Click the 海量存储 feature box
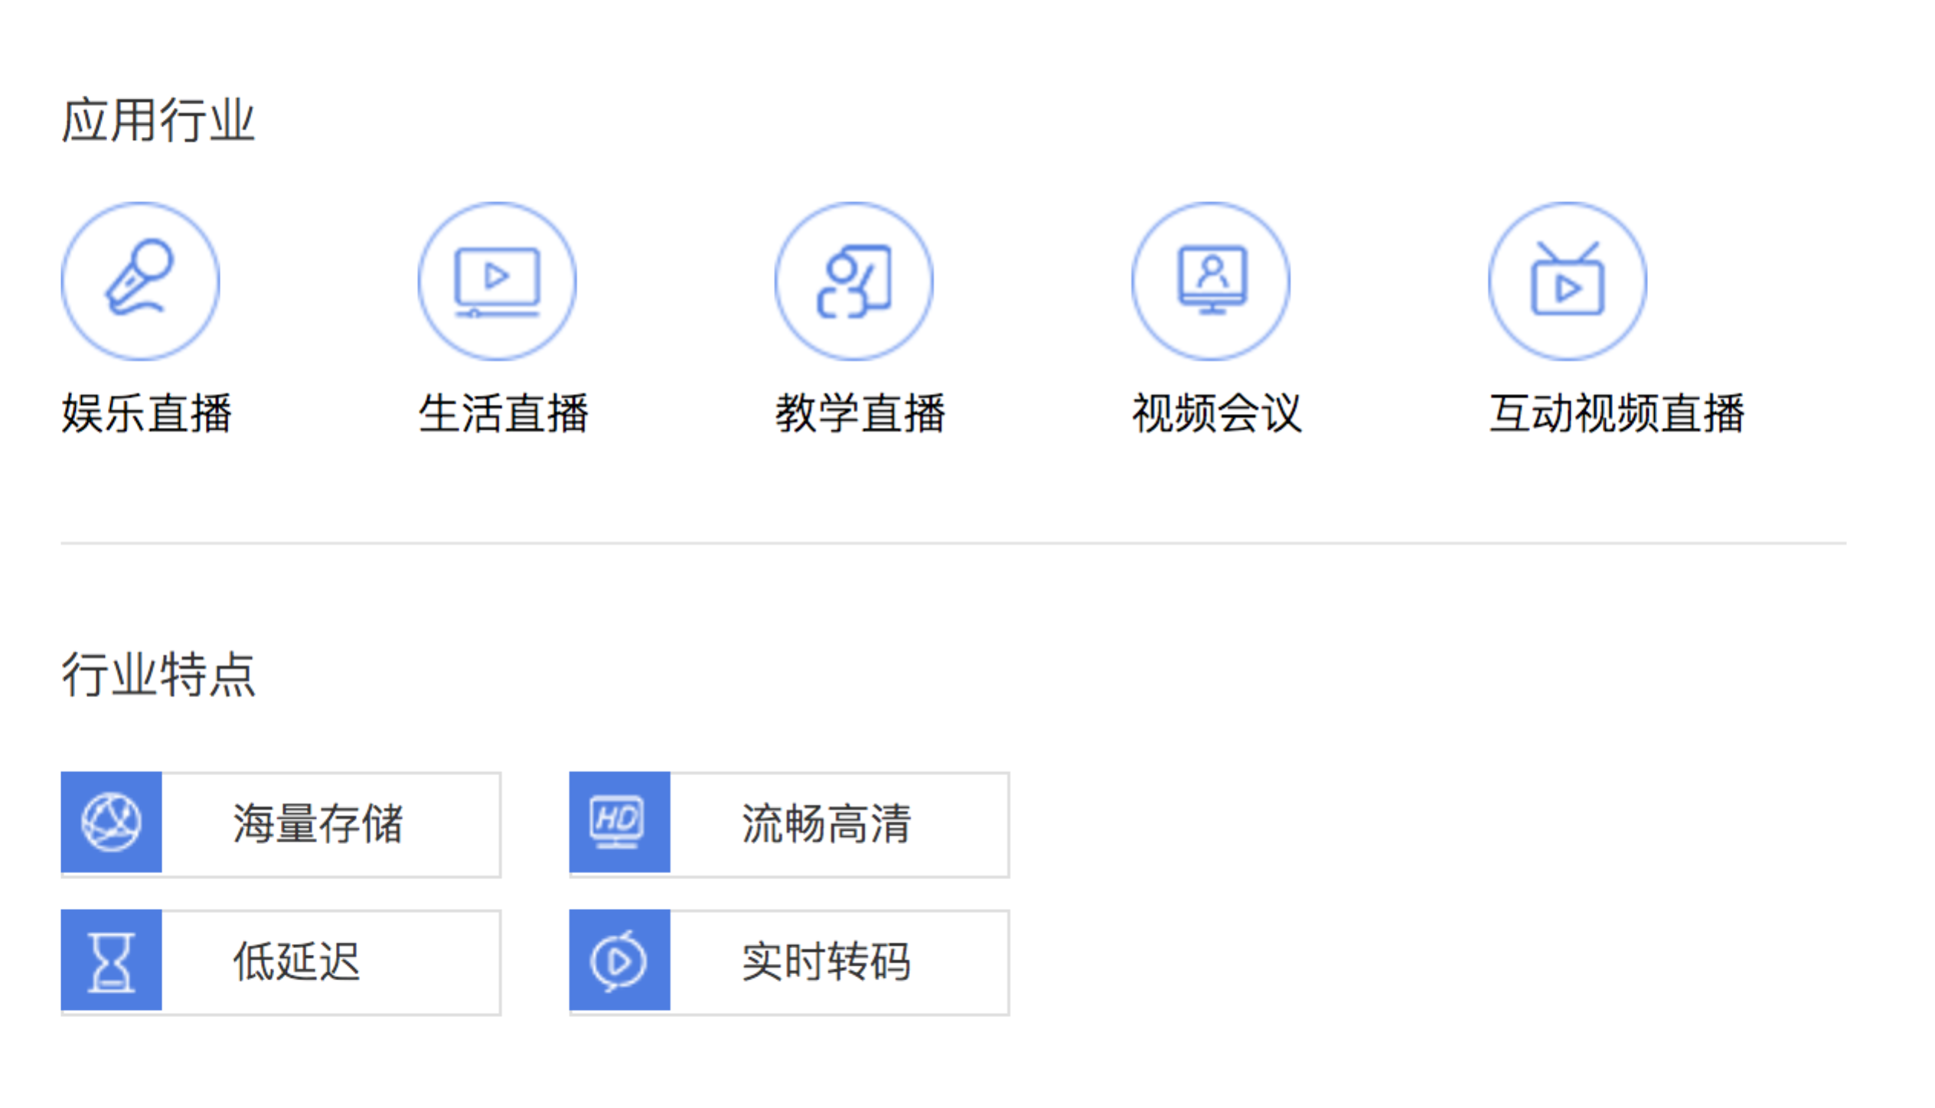 (x=318, y=824)
